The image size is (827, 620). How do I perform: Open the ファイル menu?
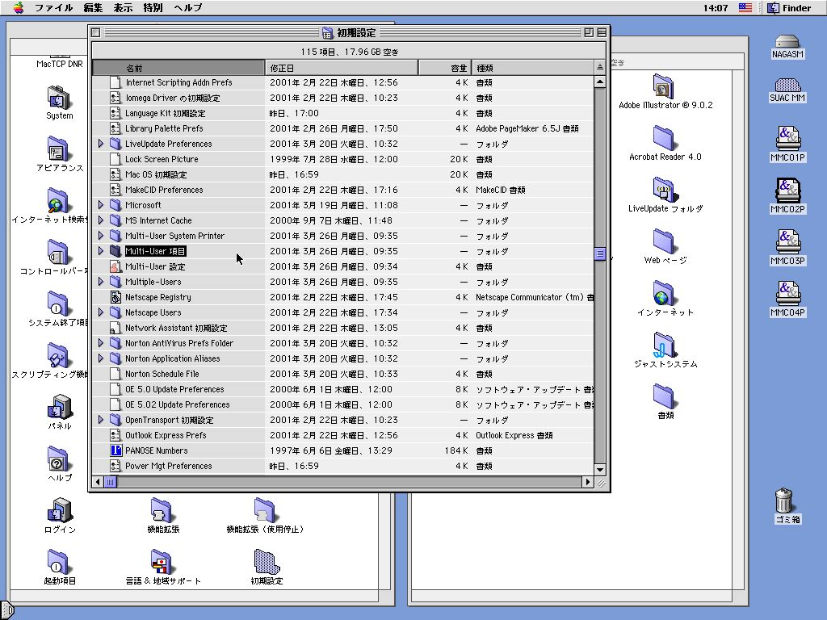tap(53, 7)
